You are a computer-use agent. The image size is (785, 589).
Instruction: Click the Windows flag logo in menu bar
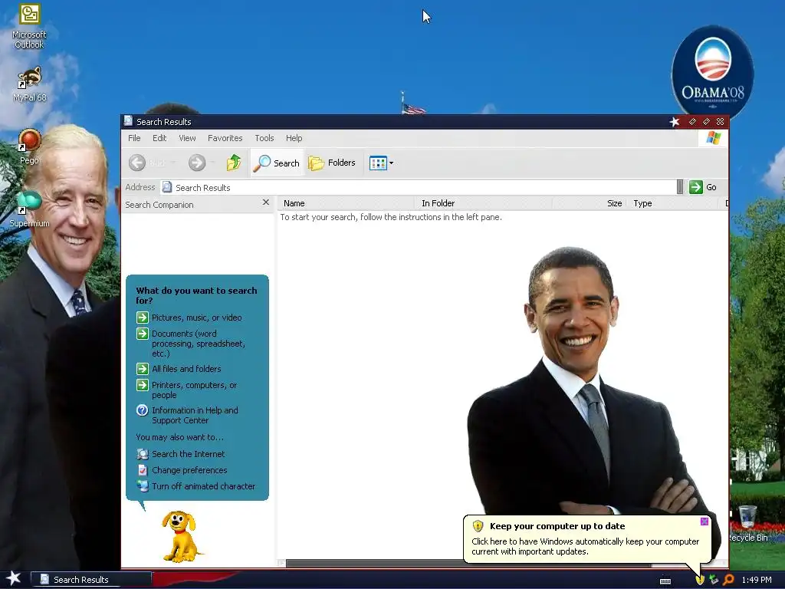pyautogui.click(x=713, y=138)
